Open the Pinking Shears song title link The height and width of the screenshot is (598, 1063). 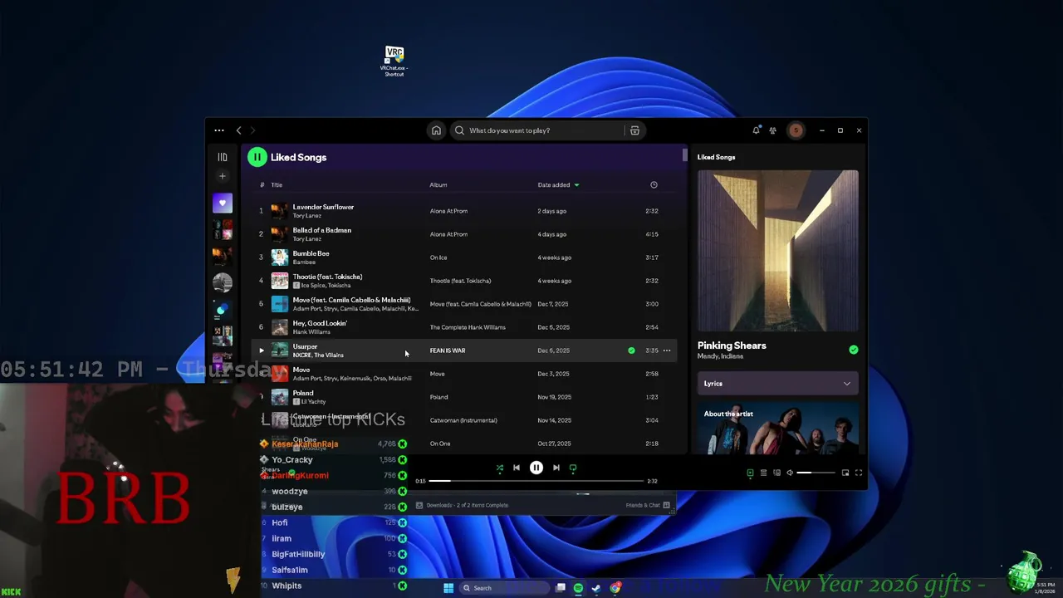pyautogui.click(x=732, y=346)
